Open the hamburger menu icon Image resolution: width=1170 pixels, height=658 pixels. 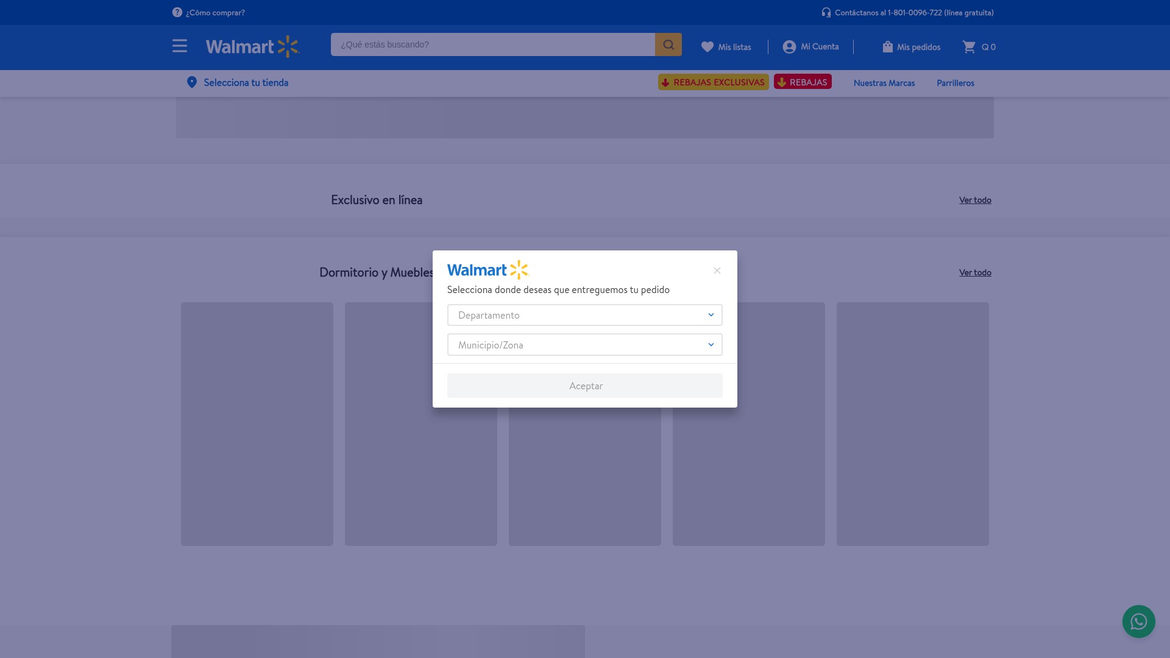tap(179, 46)
